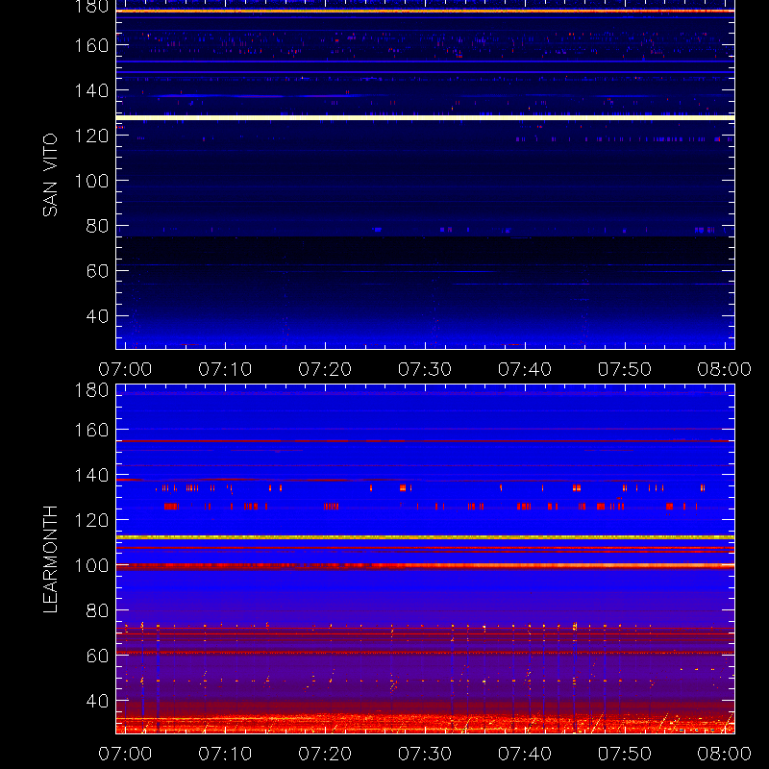Select the 40 tick label on the San Vito axis

click(97, 316)
